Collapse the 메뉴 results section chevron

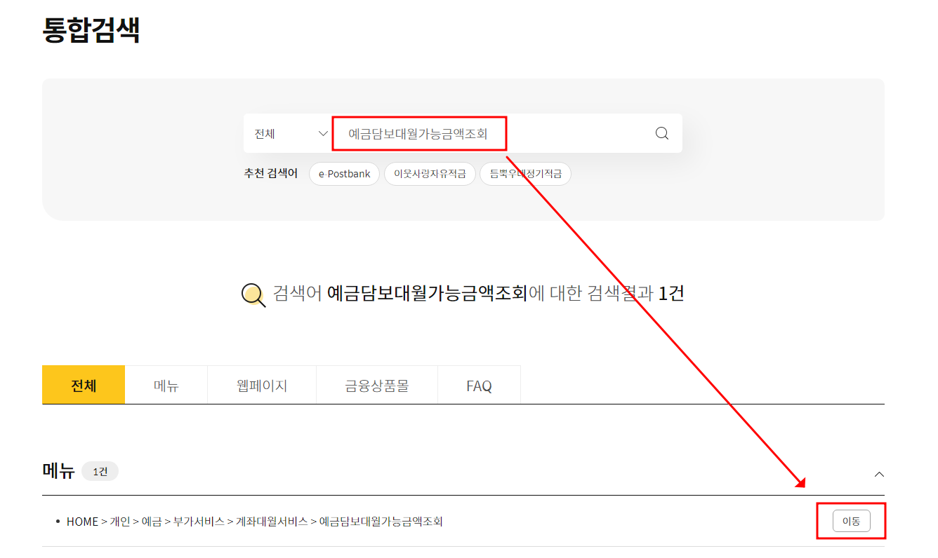point(879,474)
